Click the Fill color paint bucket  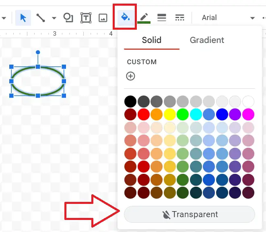[125, 17]
